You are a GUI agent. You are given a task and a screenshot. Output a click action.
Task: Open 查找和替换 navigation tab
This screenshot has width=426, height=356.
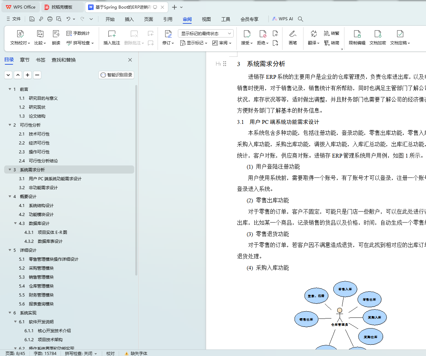(x=64, y=60)
